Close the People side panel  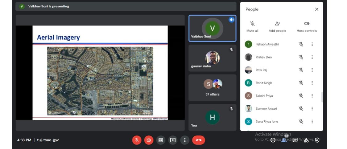[x=316, y=9]
